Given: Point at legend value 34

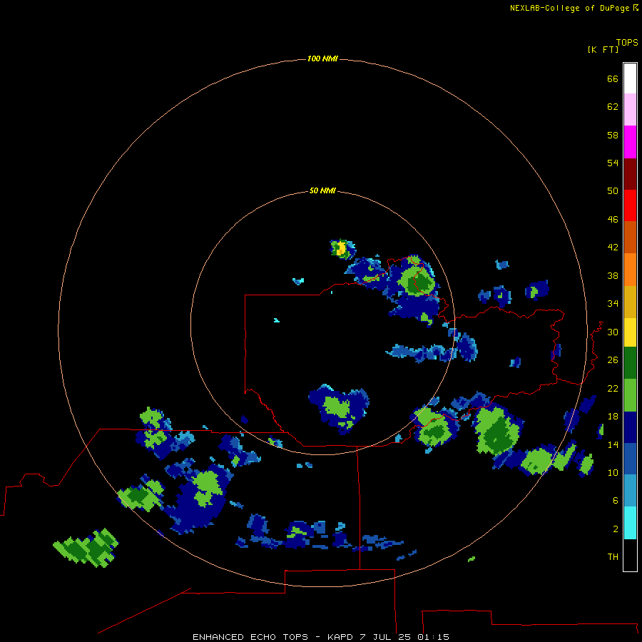Looking at the screenshot, I should point(613,303).
